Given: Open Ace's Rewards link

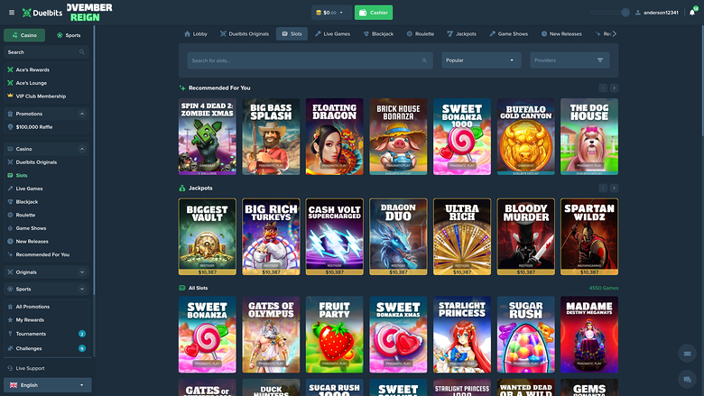Looking at the screenshot, I should (x=32, y=70).
